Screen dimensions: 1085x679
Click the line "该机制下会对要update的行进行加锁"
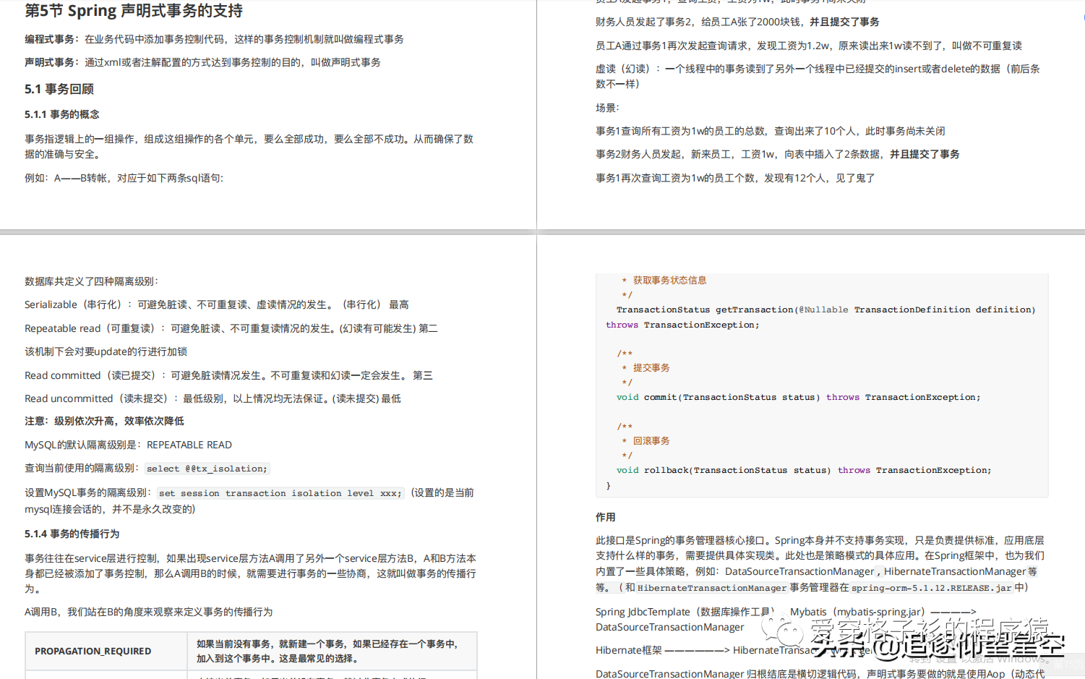pos(106,351)
